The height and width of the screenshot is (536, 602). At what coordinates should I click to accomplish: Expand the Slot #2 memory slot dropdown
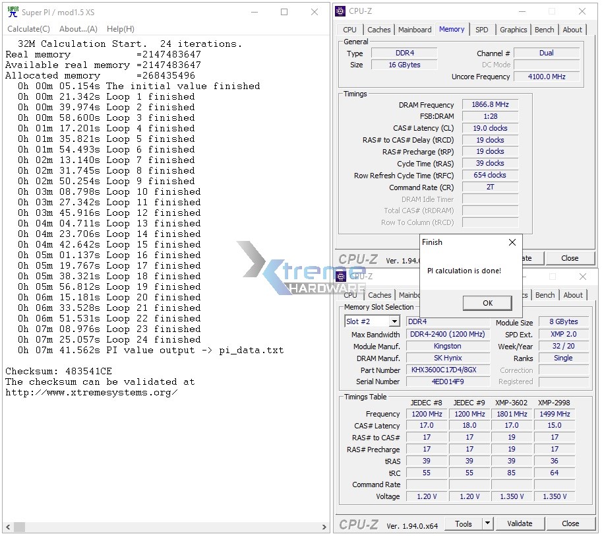click(394, 321)
